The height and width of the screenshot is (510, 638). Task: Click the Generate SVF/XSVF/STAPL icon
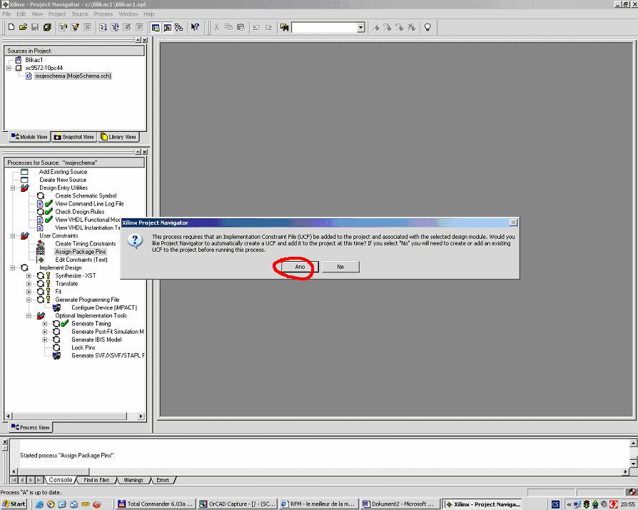tap(56, 355)
